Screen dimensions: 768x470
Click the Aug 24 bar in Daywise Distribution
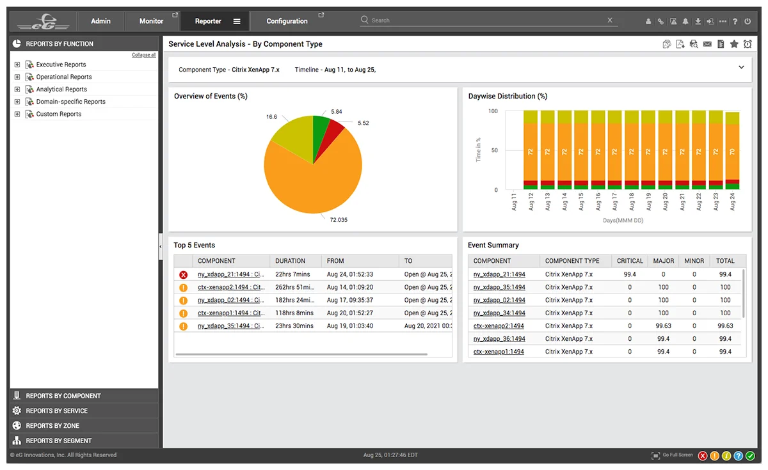(x=733, y=151)
